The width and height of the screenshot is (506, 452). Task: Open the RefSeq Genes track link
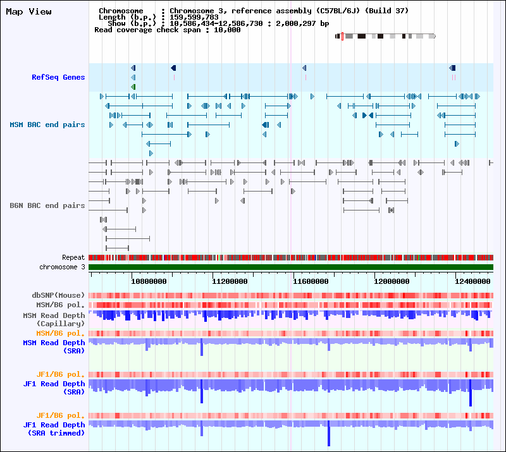(x=58, y=77)
